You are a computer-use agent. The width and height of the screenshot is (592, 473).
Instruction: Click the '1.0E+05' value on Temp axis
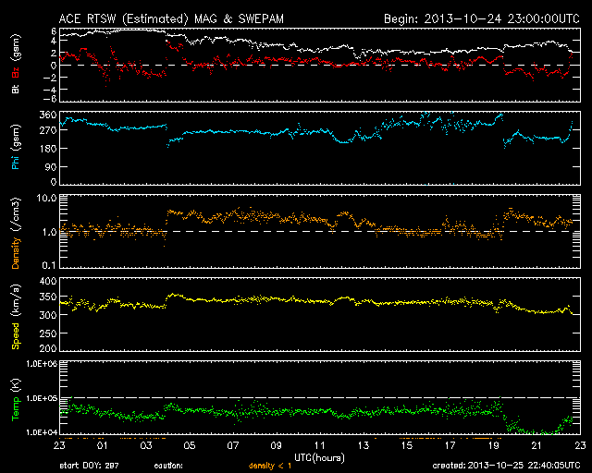42,398
